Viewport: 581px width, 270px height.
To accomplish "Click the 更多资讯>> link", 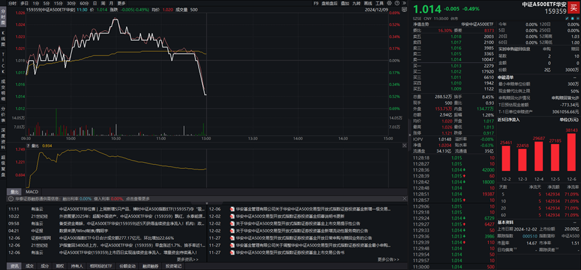I will point(187,259).
